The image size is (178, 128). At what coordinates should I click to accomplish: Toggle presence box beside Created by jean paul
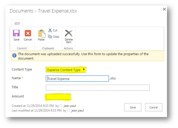click(x=61, y=106)
